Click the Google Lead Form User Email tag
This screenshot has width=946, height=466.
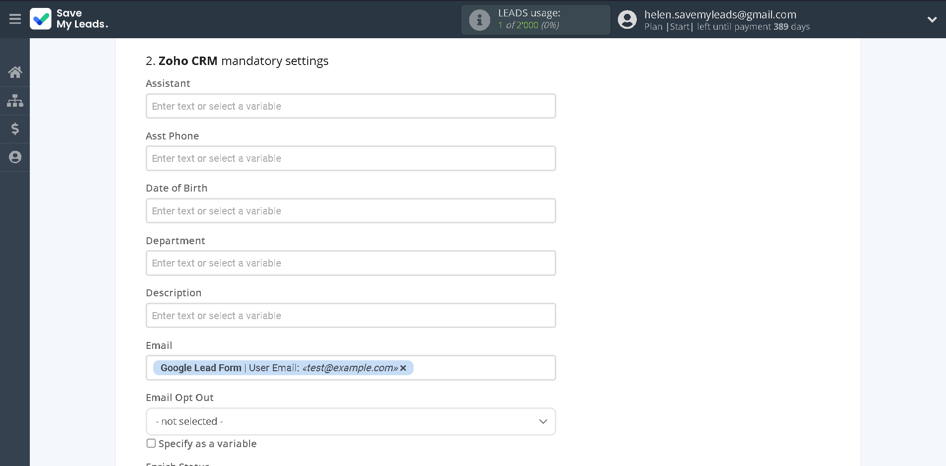[x=283, y=368]
